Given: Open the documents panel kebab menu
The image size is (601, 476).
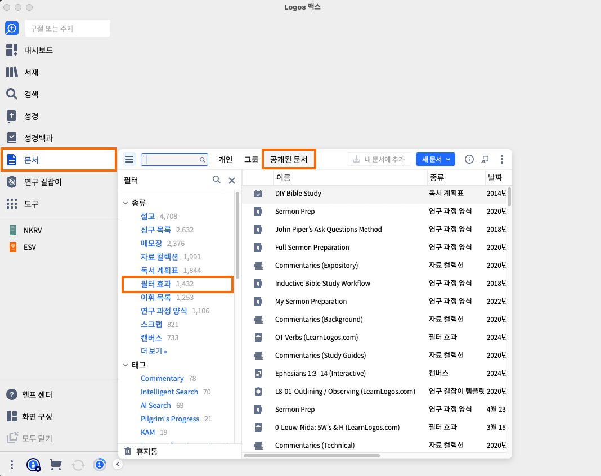Looking at the screenshot, I should 502,159.
